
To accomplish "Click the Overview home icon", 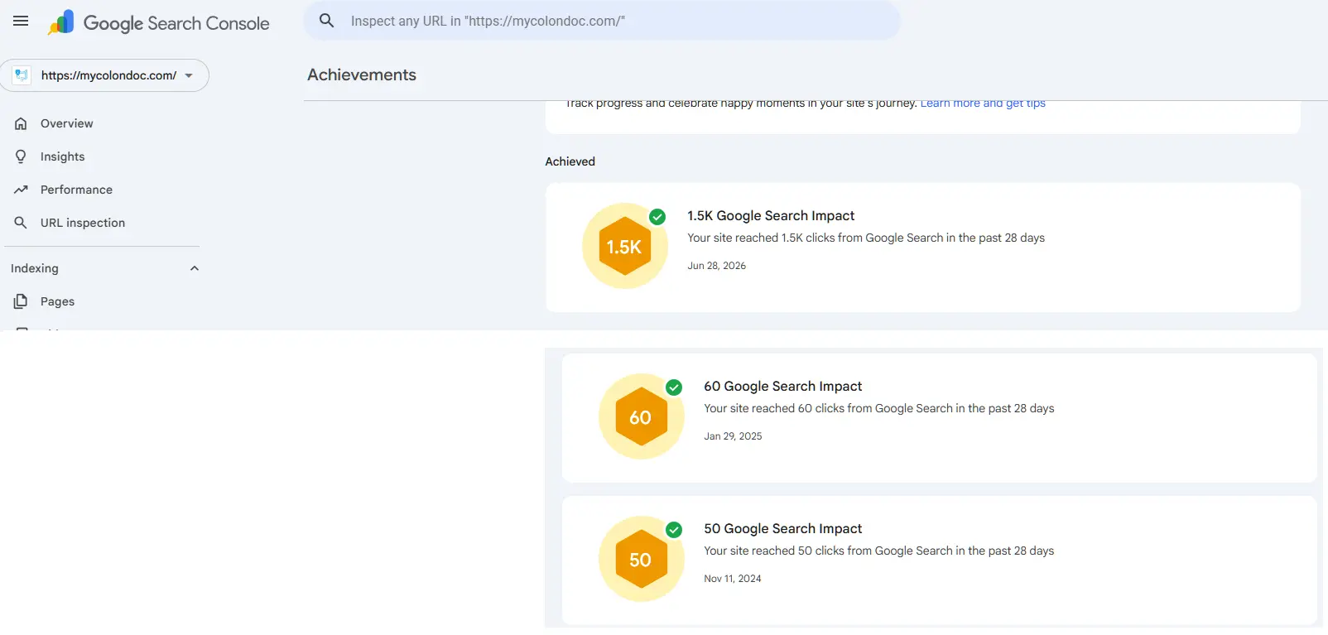I will (22, 123).
